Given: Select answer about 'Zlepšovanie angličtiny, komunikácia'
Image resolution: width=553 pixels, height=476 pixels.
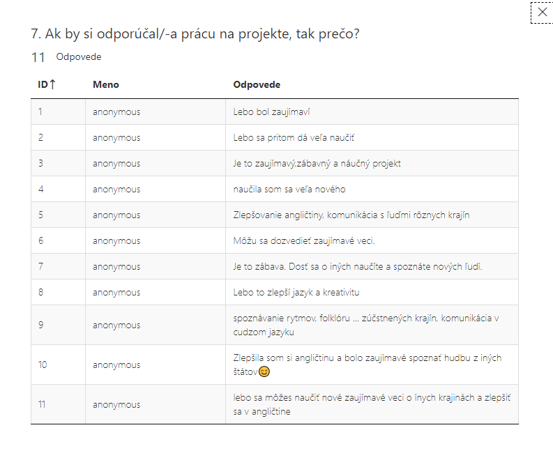Looking at the screenshot, I should pyautogui.click(x=351, y=215).
